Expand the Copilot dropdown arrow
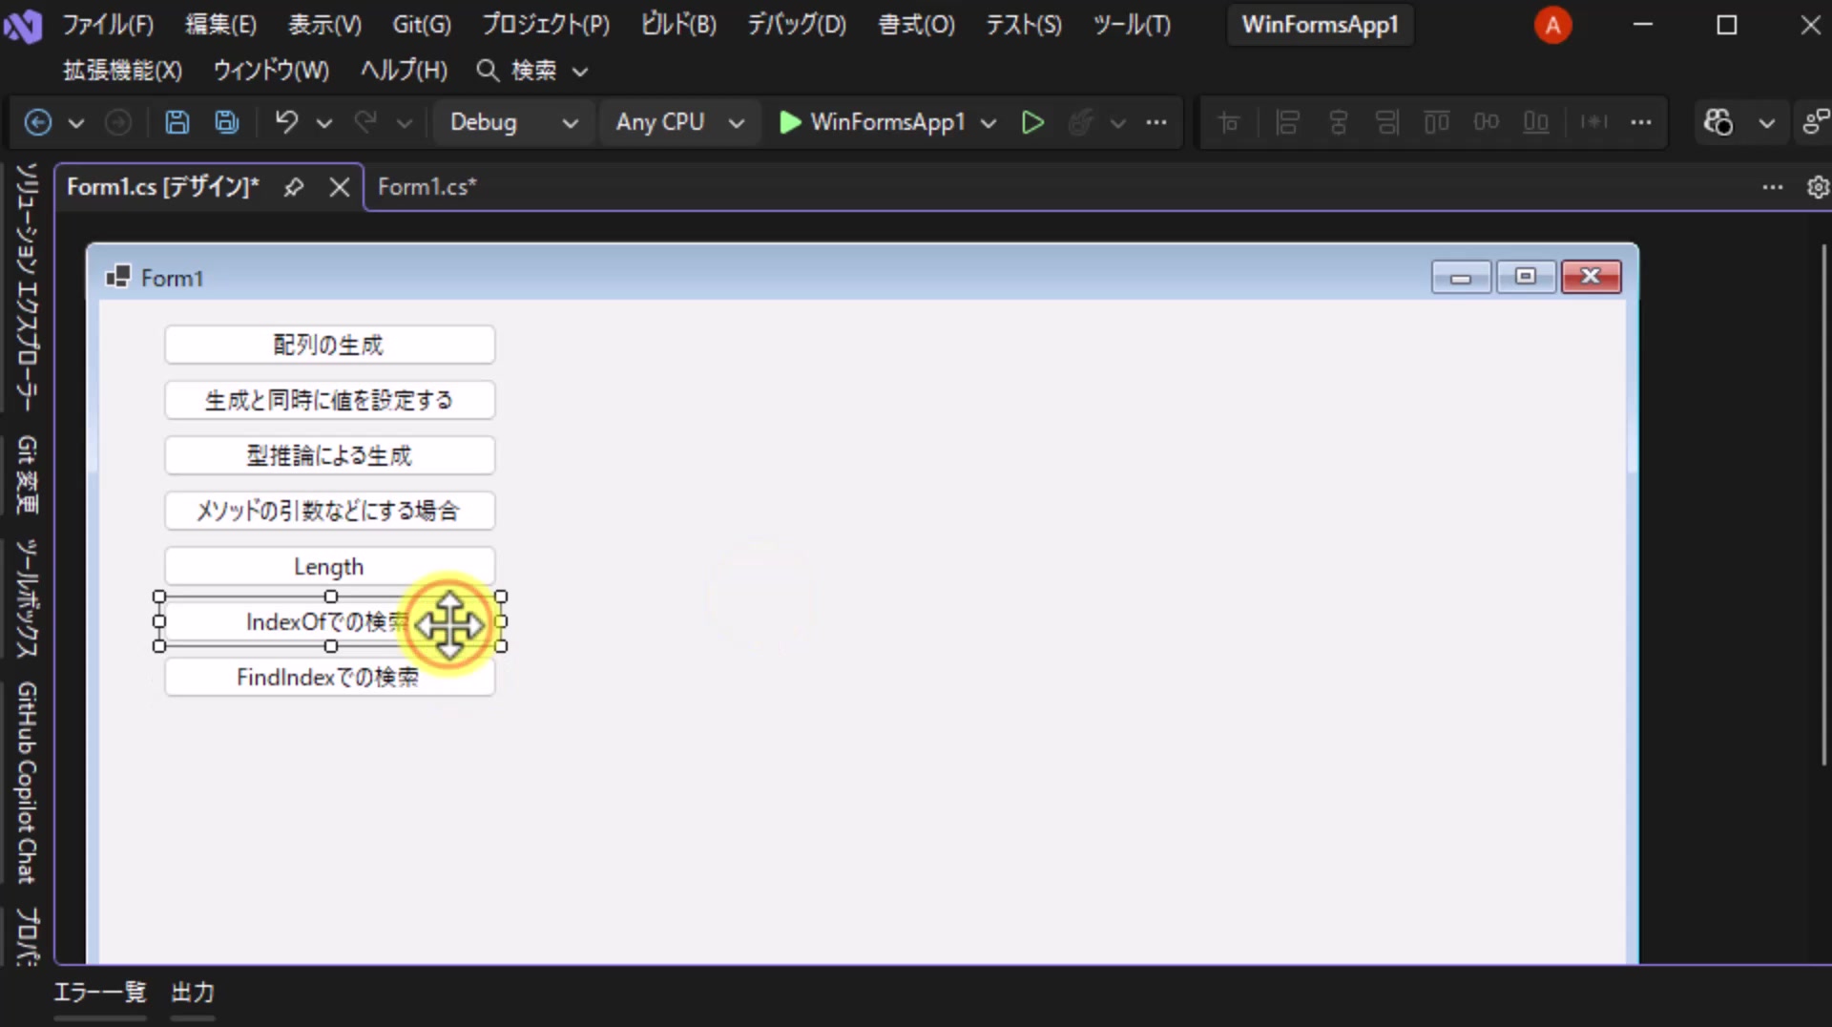The height and width of the screenshot is (1027, 1832). click(1767, 122)
